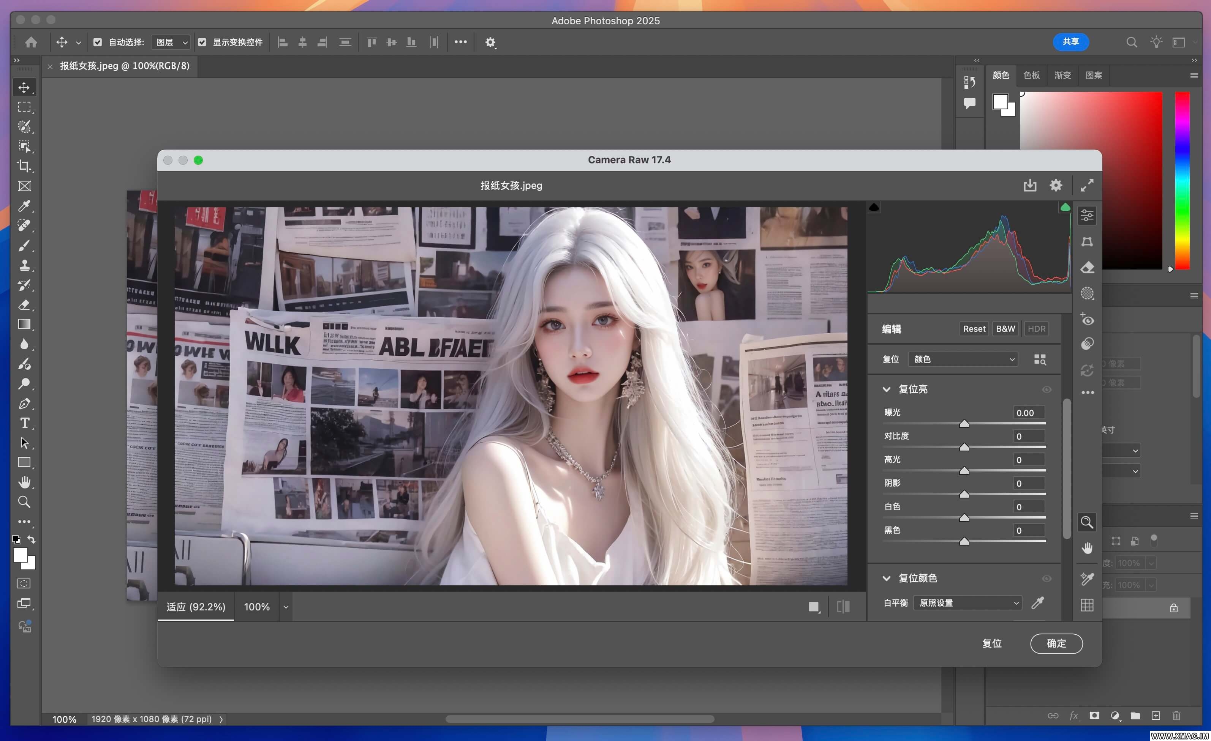1211x741 pixels.
Task: Switch to 颜色 panel tab
Action: click(1001, 75)
